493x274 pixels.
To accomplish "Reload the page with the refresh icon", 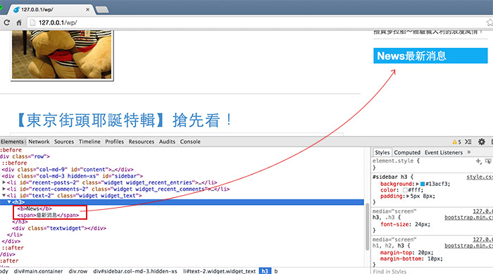I will coord(7,23).
